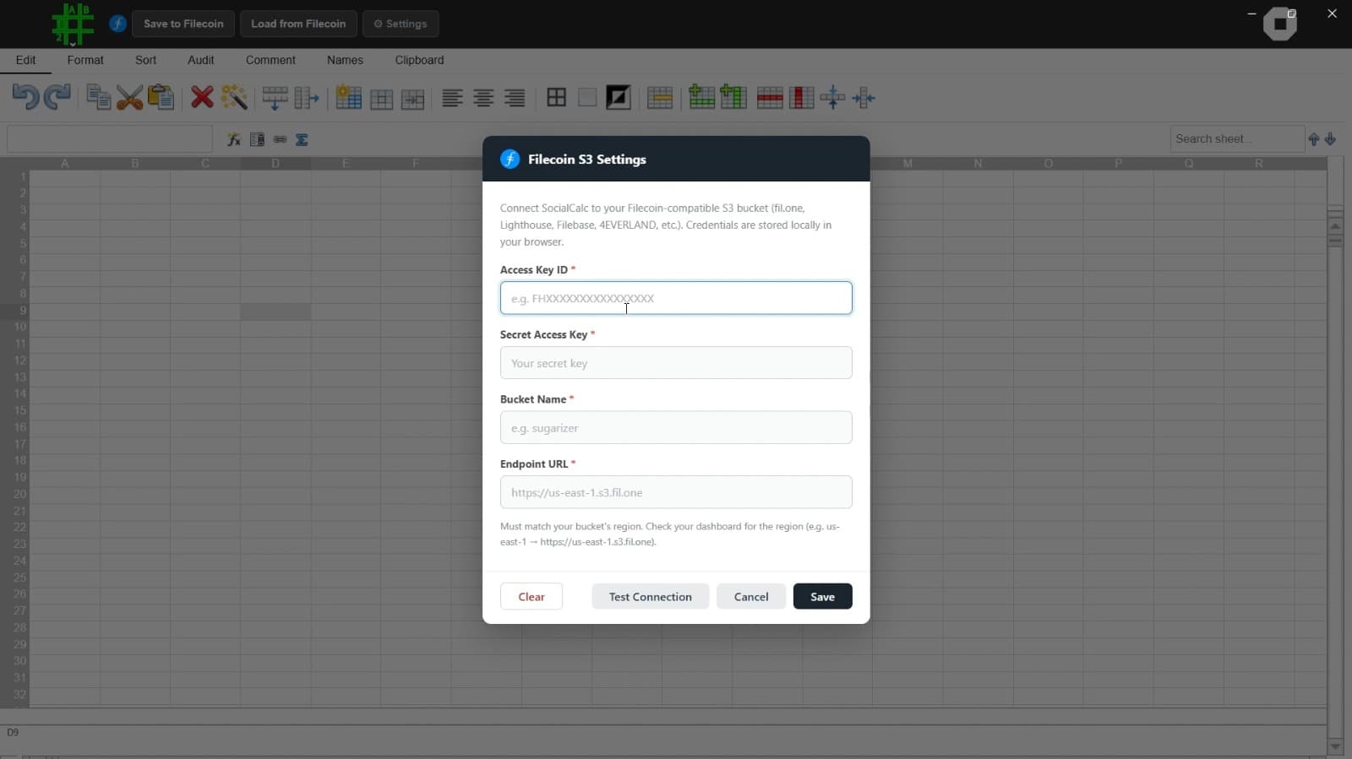Select the Names tab
Image resolution: width=1352 pixels, height=759 pixels.
click(345, 60)
